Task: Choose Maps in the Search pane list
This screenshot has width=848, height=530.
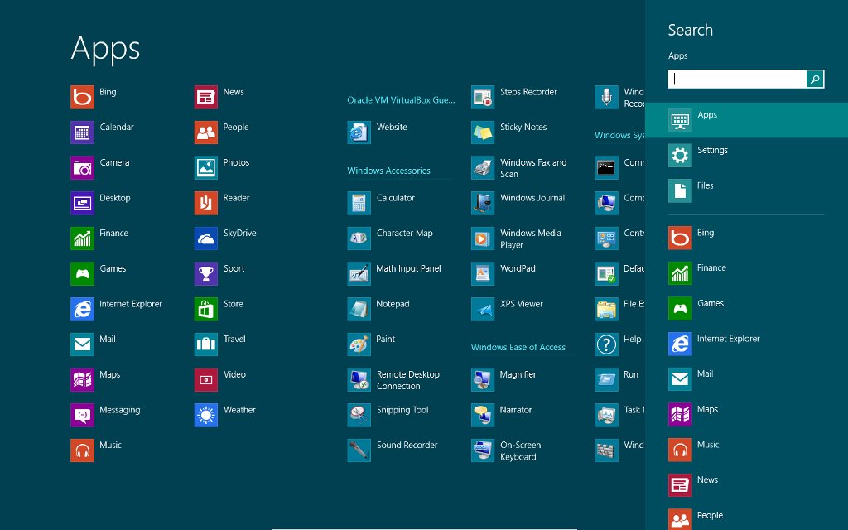Action: tap(746, 415)
